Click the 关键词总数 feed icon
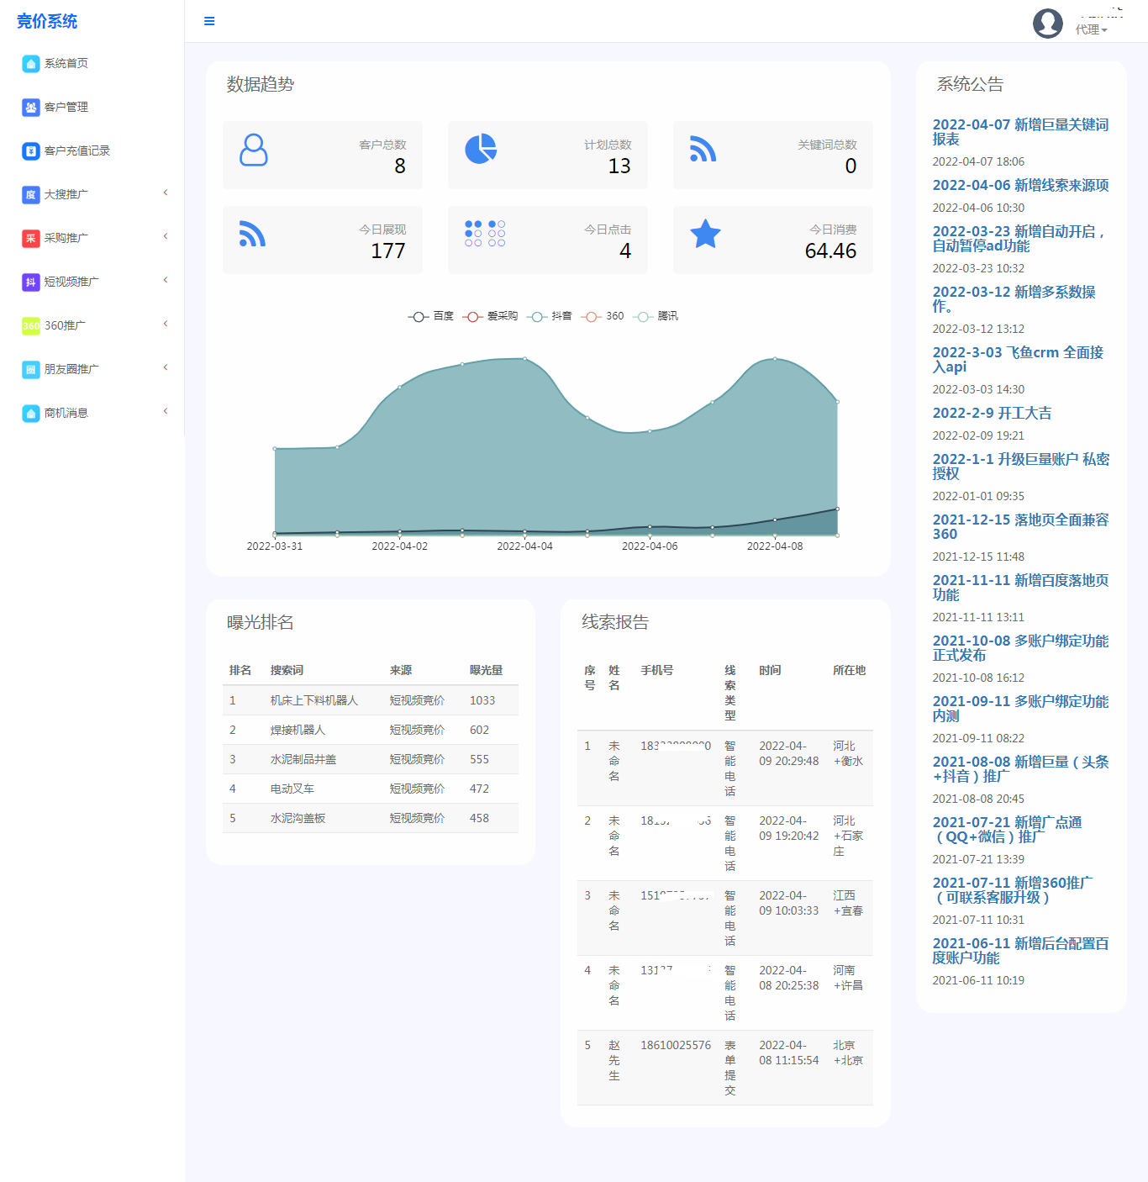 coord(703,149)
